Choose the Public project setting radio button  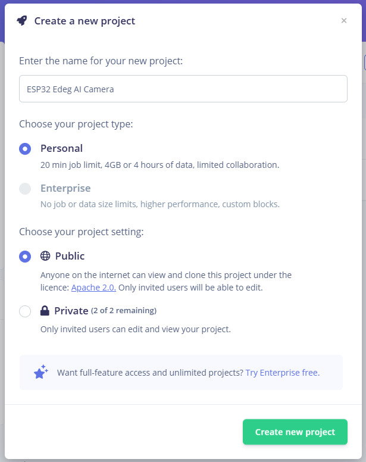pos(25,257)
